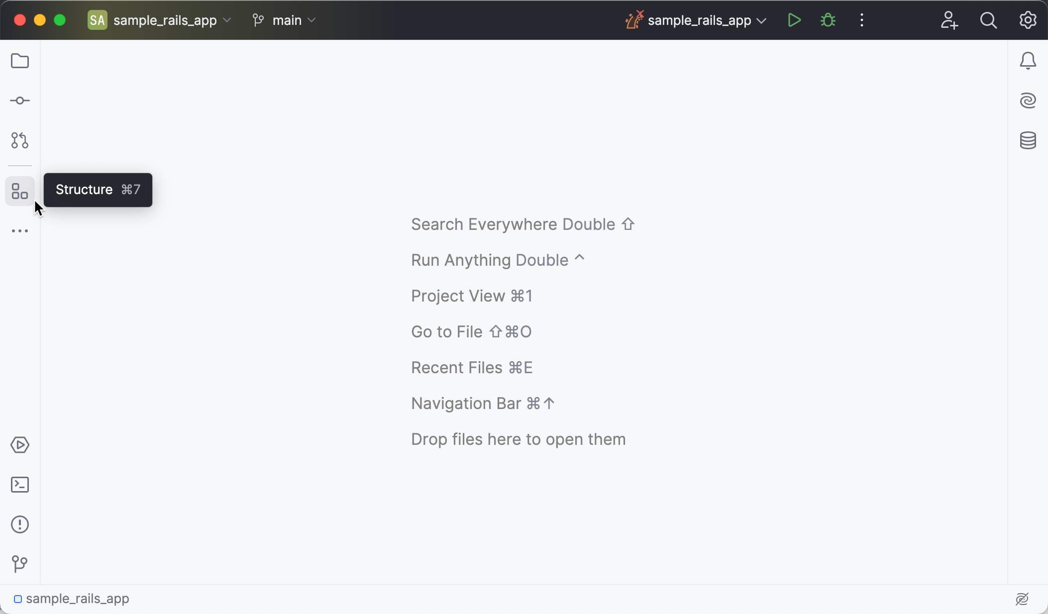Screen dimensions: 1048x614
Task: Show more tool windows ellipsis
Action: (x=20, y=231)
